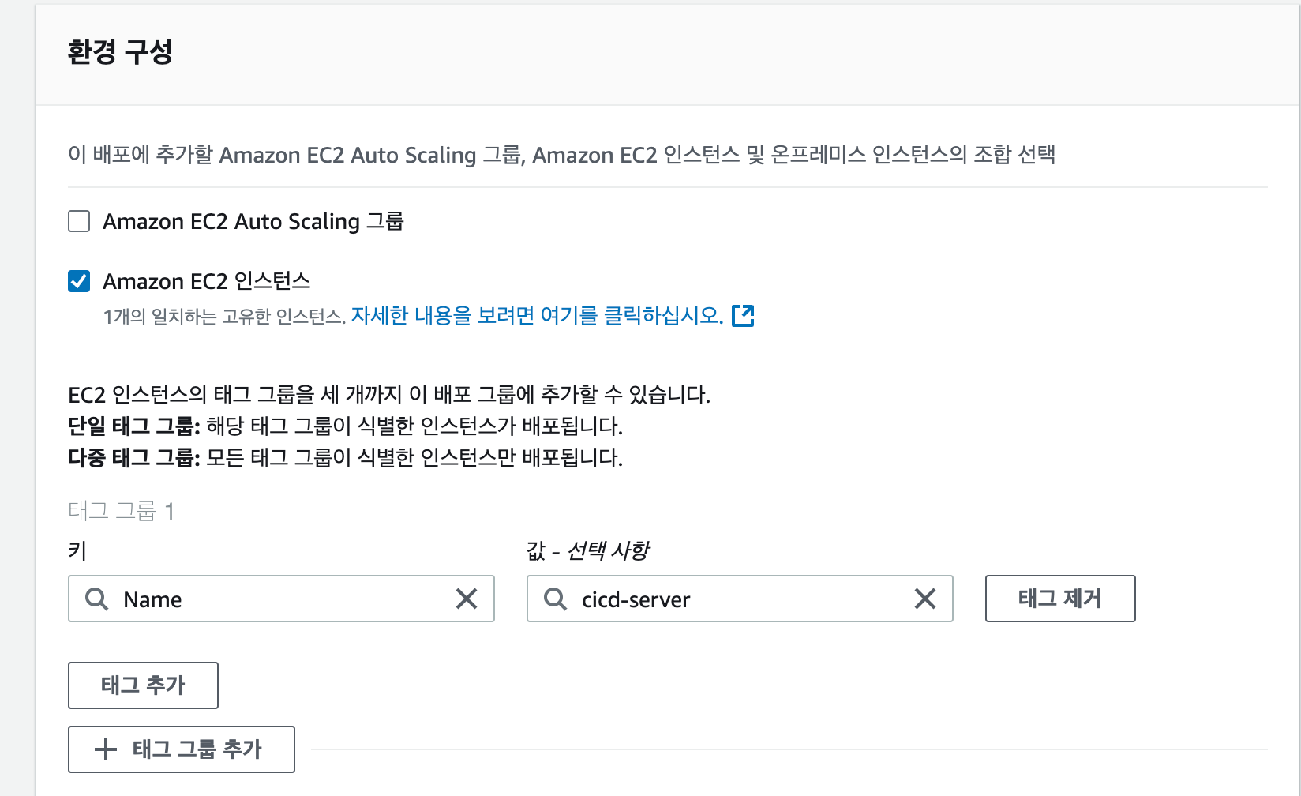Uncheck the Amazon EC2 인스턴스 checkbox
Viewport: 1301px width, 796px height.
pos(79,281)
